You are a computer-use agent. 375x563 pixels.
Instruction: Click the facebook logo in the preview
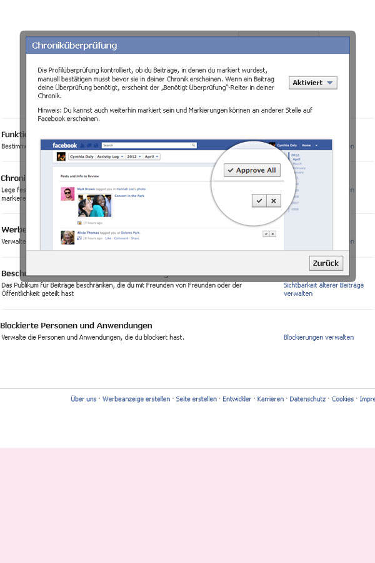click(x=64, y=145)
